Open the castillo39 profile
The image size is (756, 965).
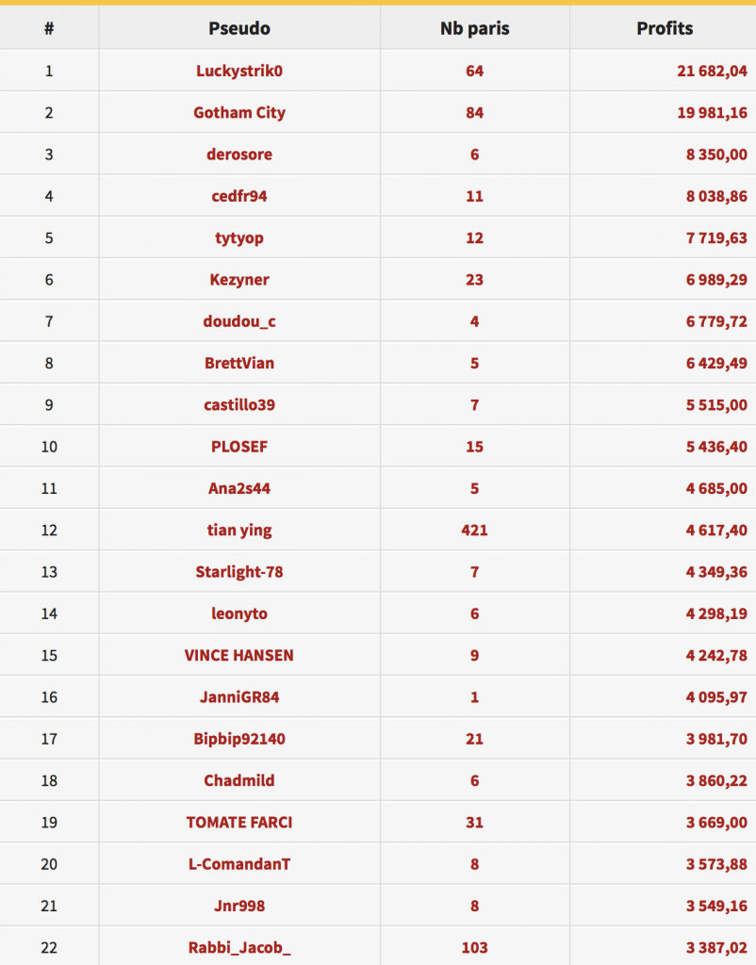238,405
